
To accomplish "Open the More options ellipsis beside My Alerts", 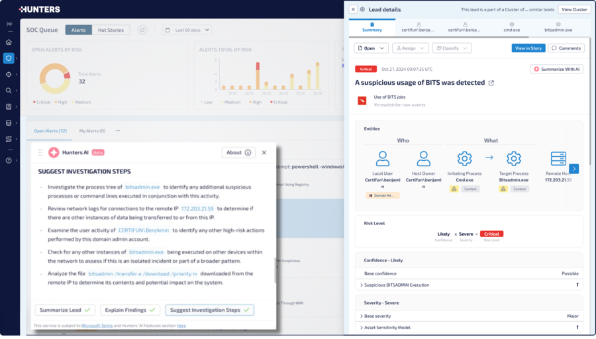I will coord(118,130).
